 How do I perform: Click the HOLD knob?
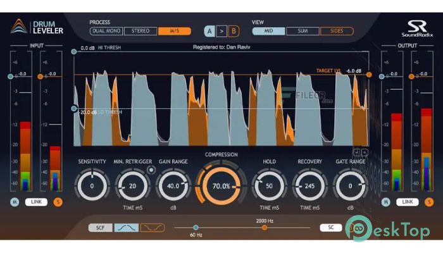click(269, 186)
